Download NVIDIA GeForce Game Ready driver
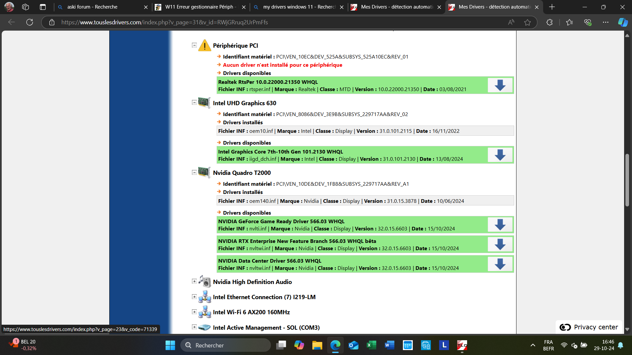This screenshot has width=632, height=355. (x=500, y=225)
